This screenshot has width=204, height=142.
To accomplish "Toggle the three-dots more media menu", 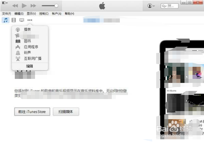I will click(x=30, y=20).
